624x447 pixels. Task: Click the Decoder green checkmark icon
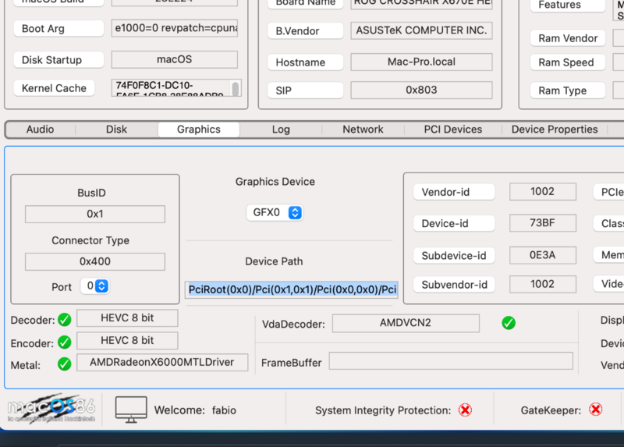65,319
